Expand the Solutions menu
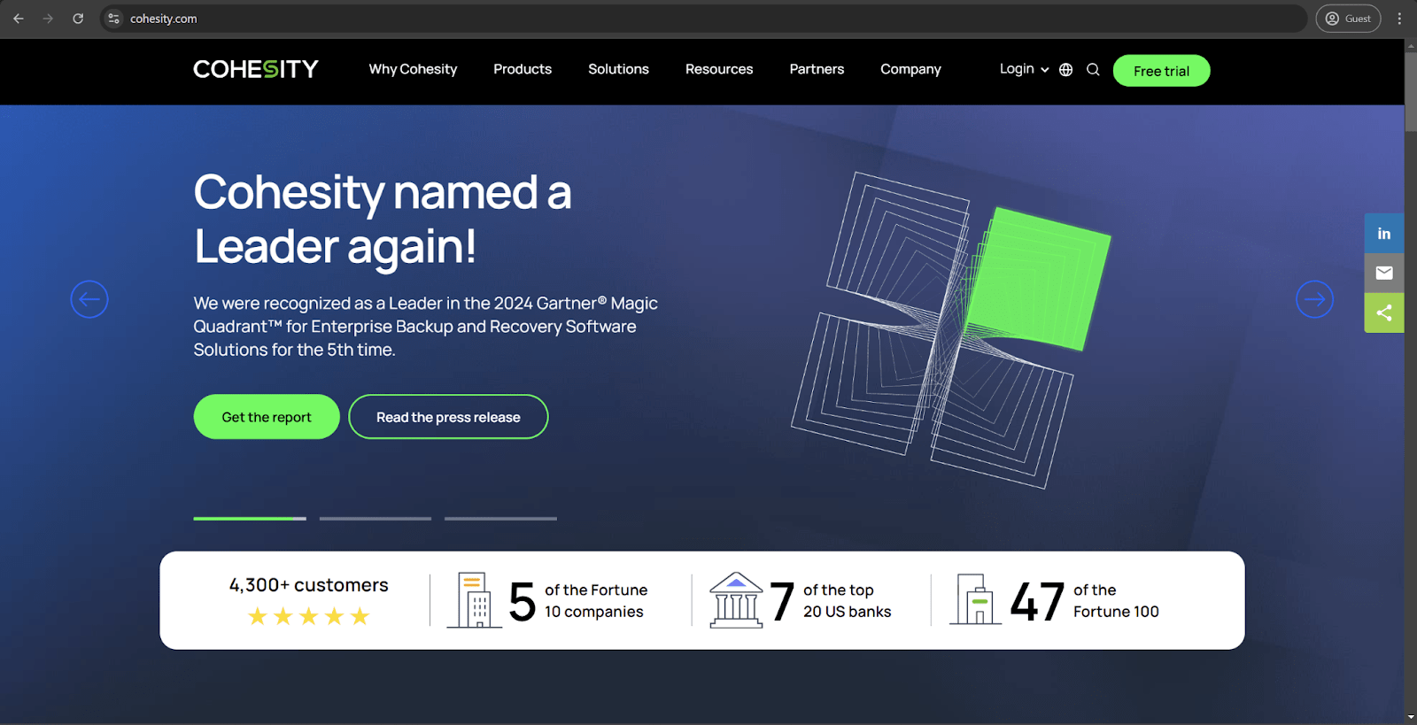The width and height of the screenshot is (1417, 725). pyautogui.click(x=618, y=69)
